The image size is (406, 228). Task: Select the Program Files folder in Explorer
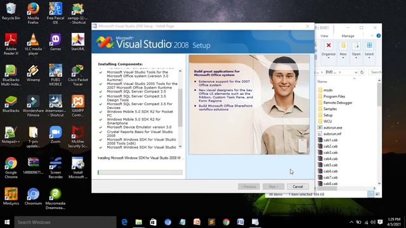tap(334, 96)
